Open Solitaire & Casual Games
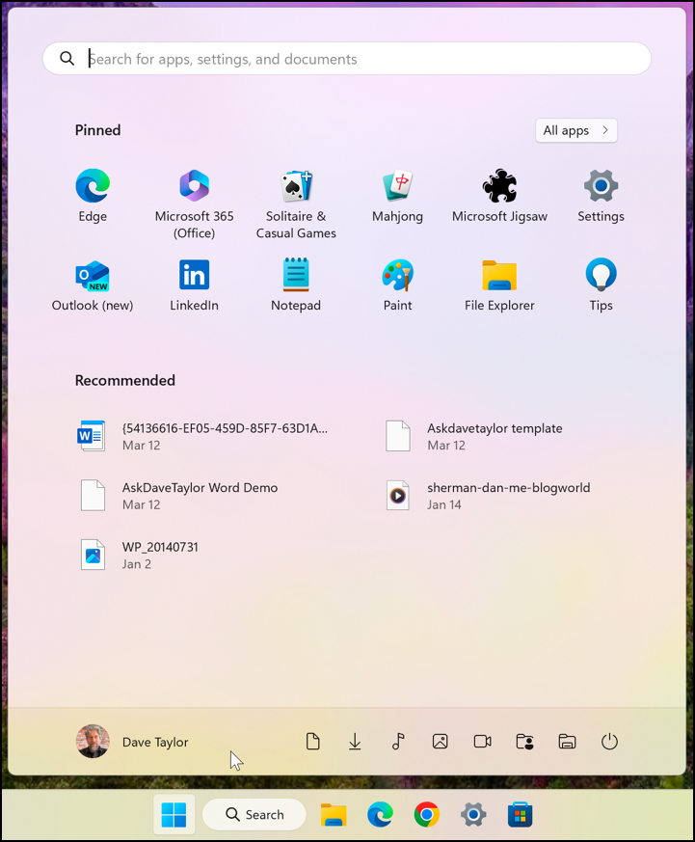695x842 pixels. pyautogui.click(x=296, y=204)
